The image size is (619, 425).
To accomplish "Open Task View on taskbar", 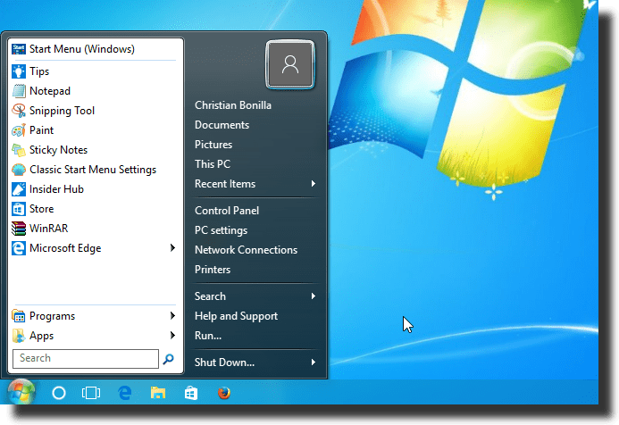I will pyautogui.click(x=91, y=393).
